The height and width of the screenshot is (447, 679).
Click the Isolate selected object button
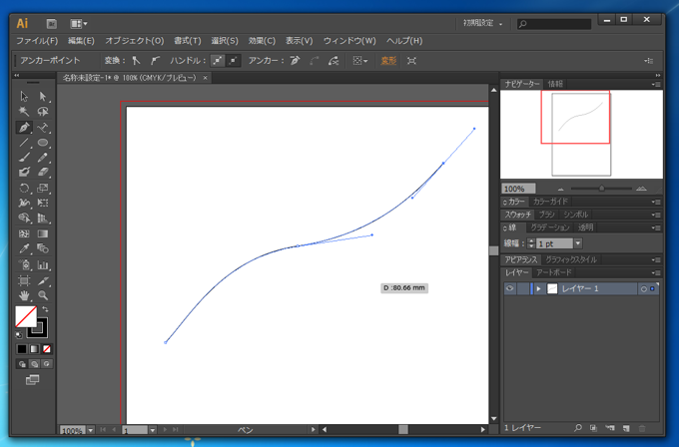coord(411,61)
